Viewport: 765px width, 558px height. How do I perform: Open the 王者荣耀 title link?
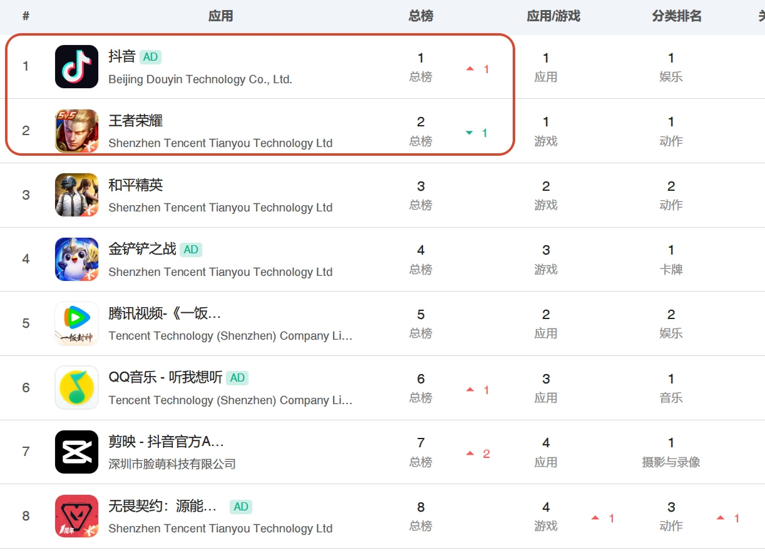136,121
